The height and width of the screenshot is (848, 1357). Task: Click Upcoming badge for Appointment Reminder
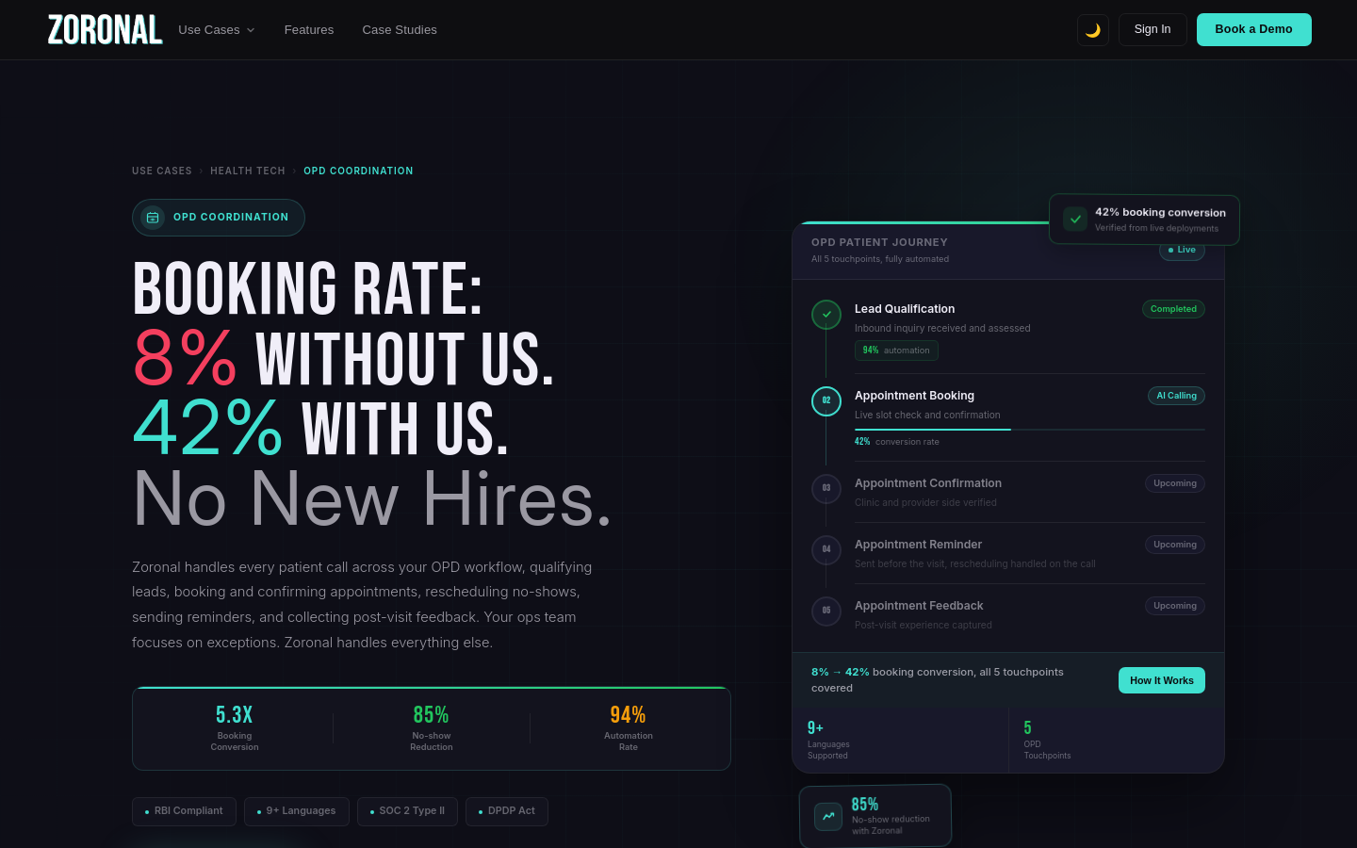pos(1175,545)
